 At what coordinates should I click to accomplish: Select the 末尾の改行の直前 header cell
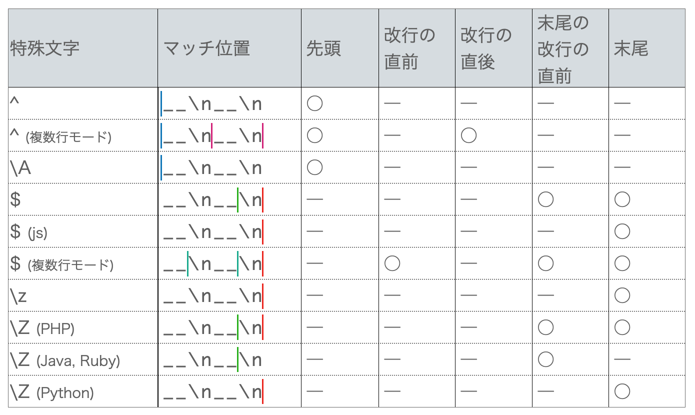[x=563, y=48]
